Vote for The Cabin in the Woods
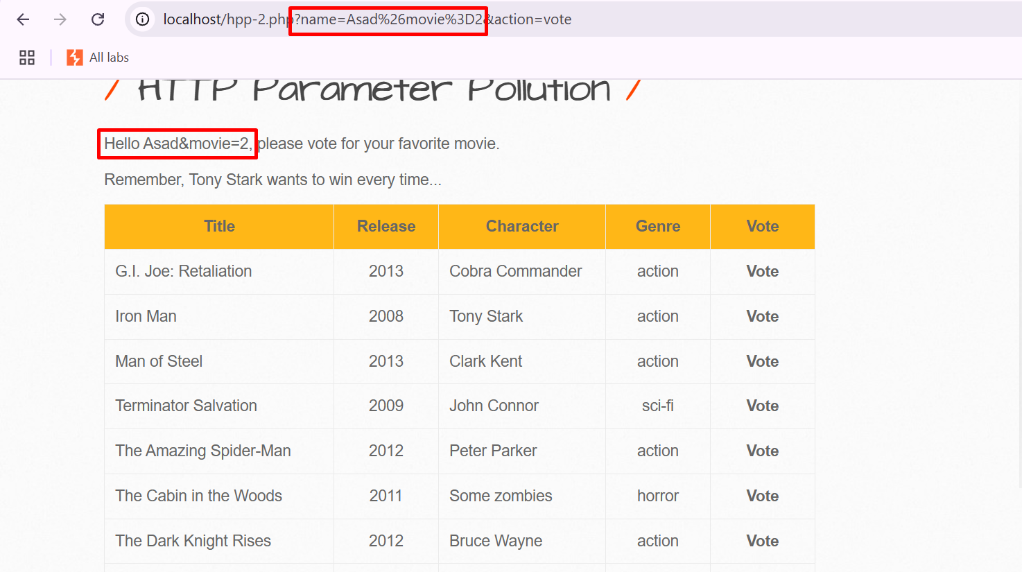Screen dimensions: 1022x572 point(762,496)
